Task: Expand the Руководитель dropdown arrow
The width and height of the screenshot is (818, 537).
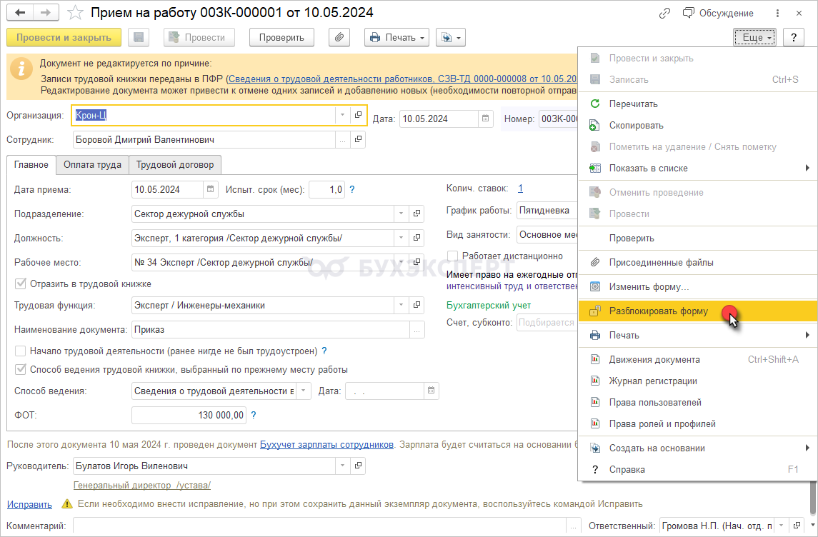Action: pyautogui.click(x=342, y=466)
